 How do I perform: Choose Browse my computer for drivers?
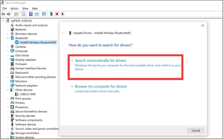tap(101, 86)
